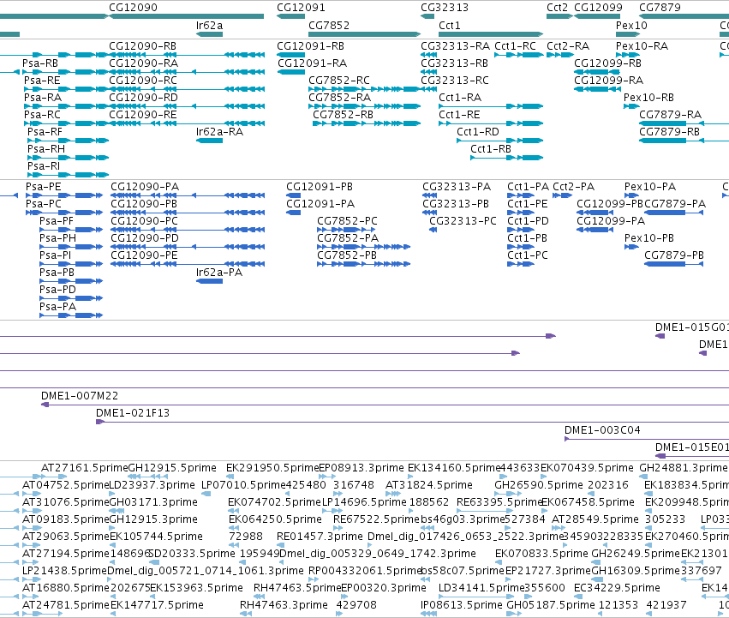Open the AT27161.5prime EST label
The width and height of the screenshot is (729, 618).
click(x=84, y=468)
